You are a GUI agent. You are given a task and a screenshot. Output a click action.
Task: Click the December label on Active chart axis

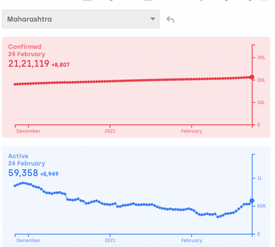point(28,240)
